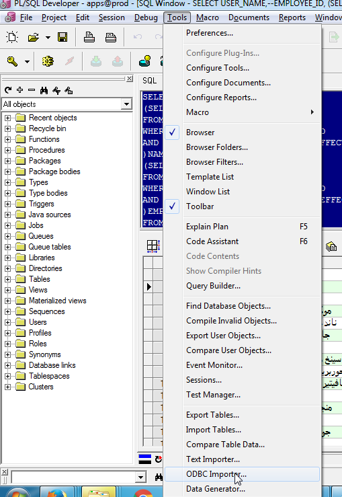Click the Execute gear icon

(48, 61)
